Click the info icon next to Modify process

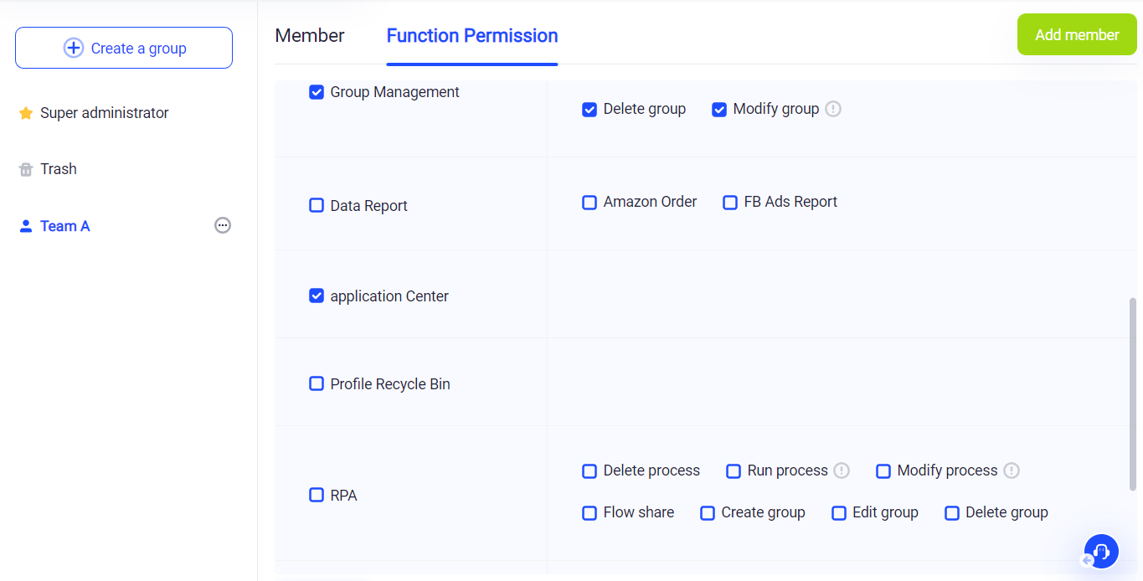[x=1012, y=470]
